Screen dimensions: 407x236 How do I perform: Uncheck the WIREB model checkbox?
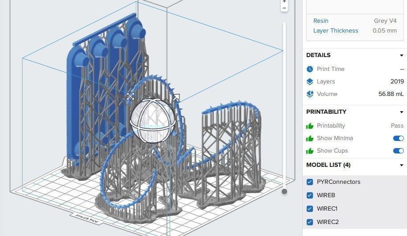click(310, 195)
